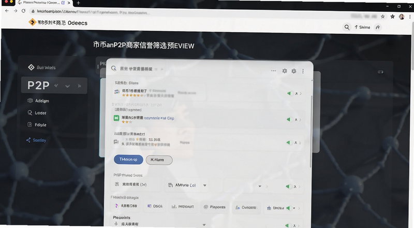The width and height of the screenshot is (414, 228).
Task: Click the hash icon beside the (Sr) field
Action: point(117,184)
